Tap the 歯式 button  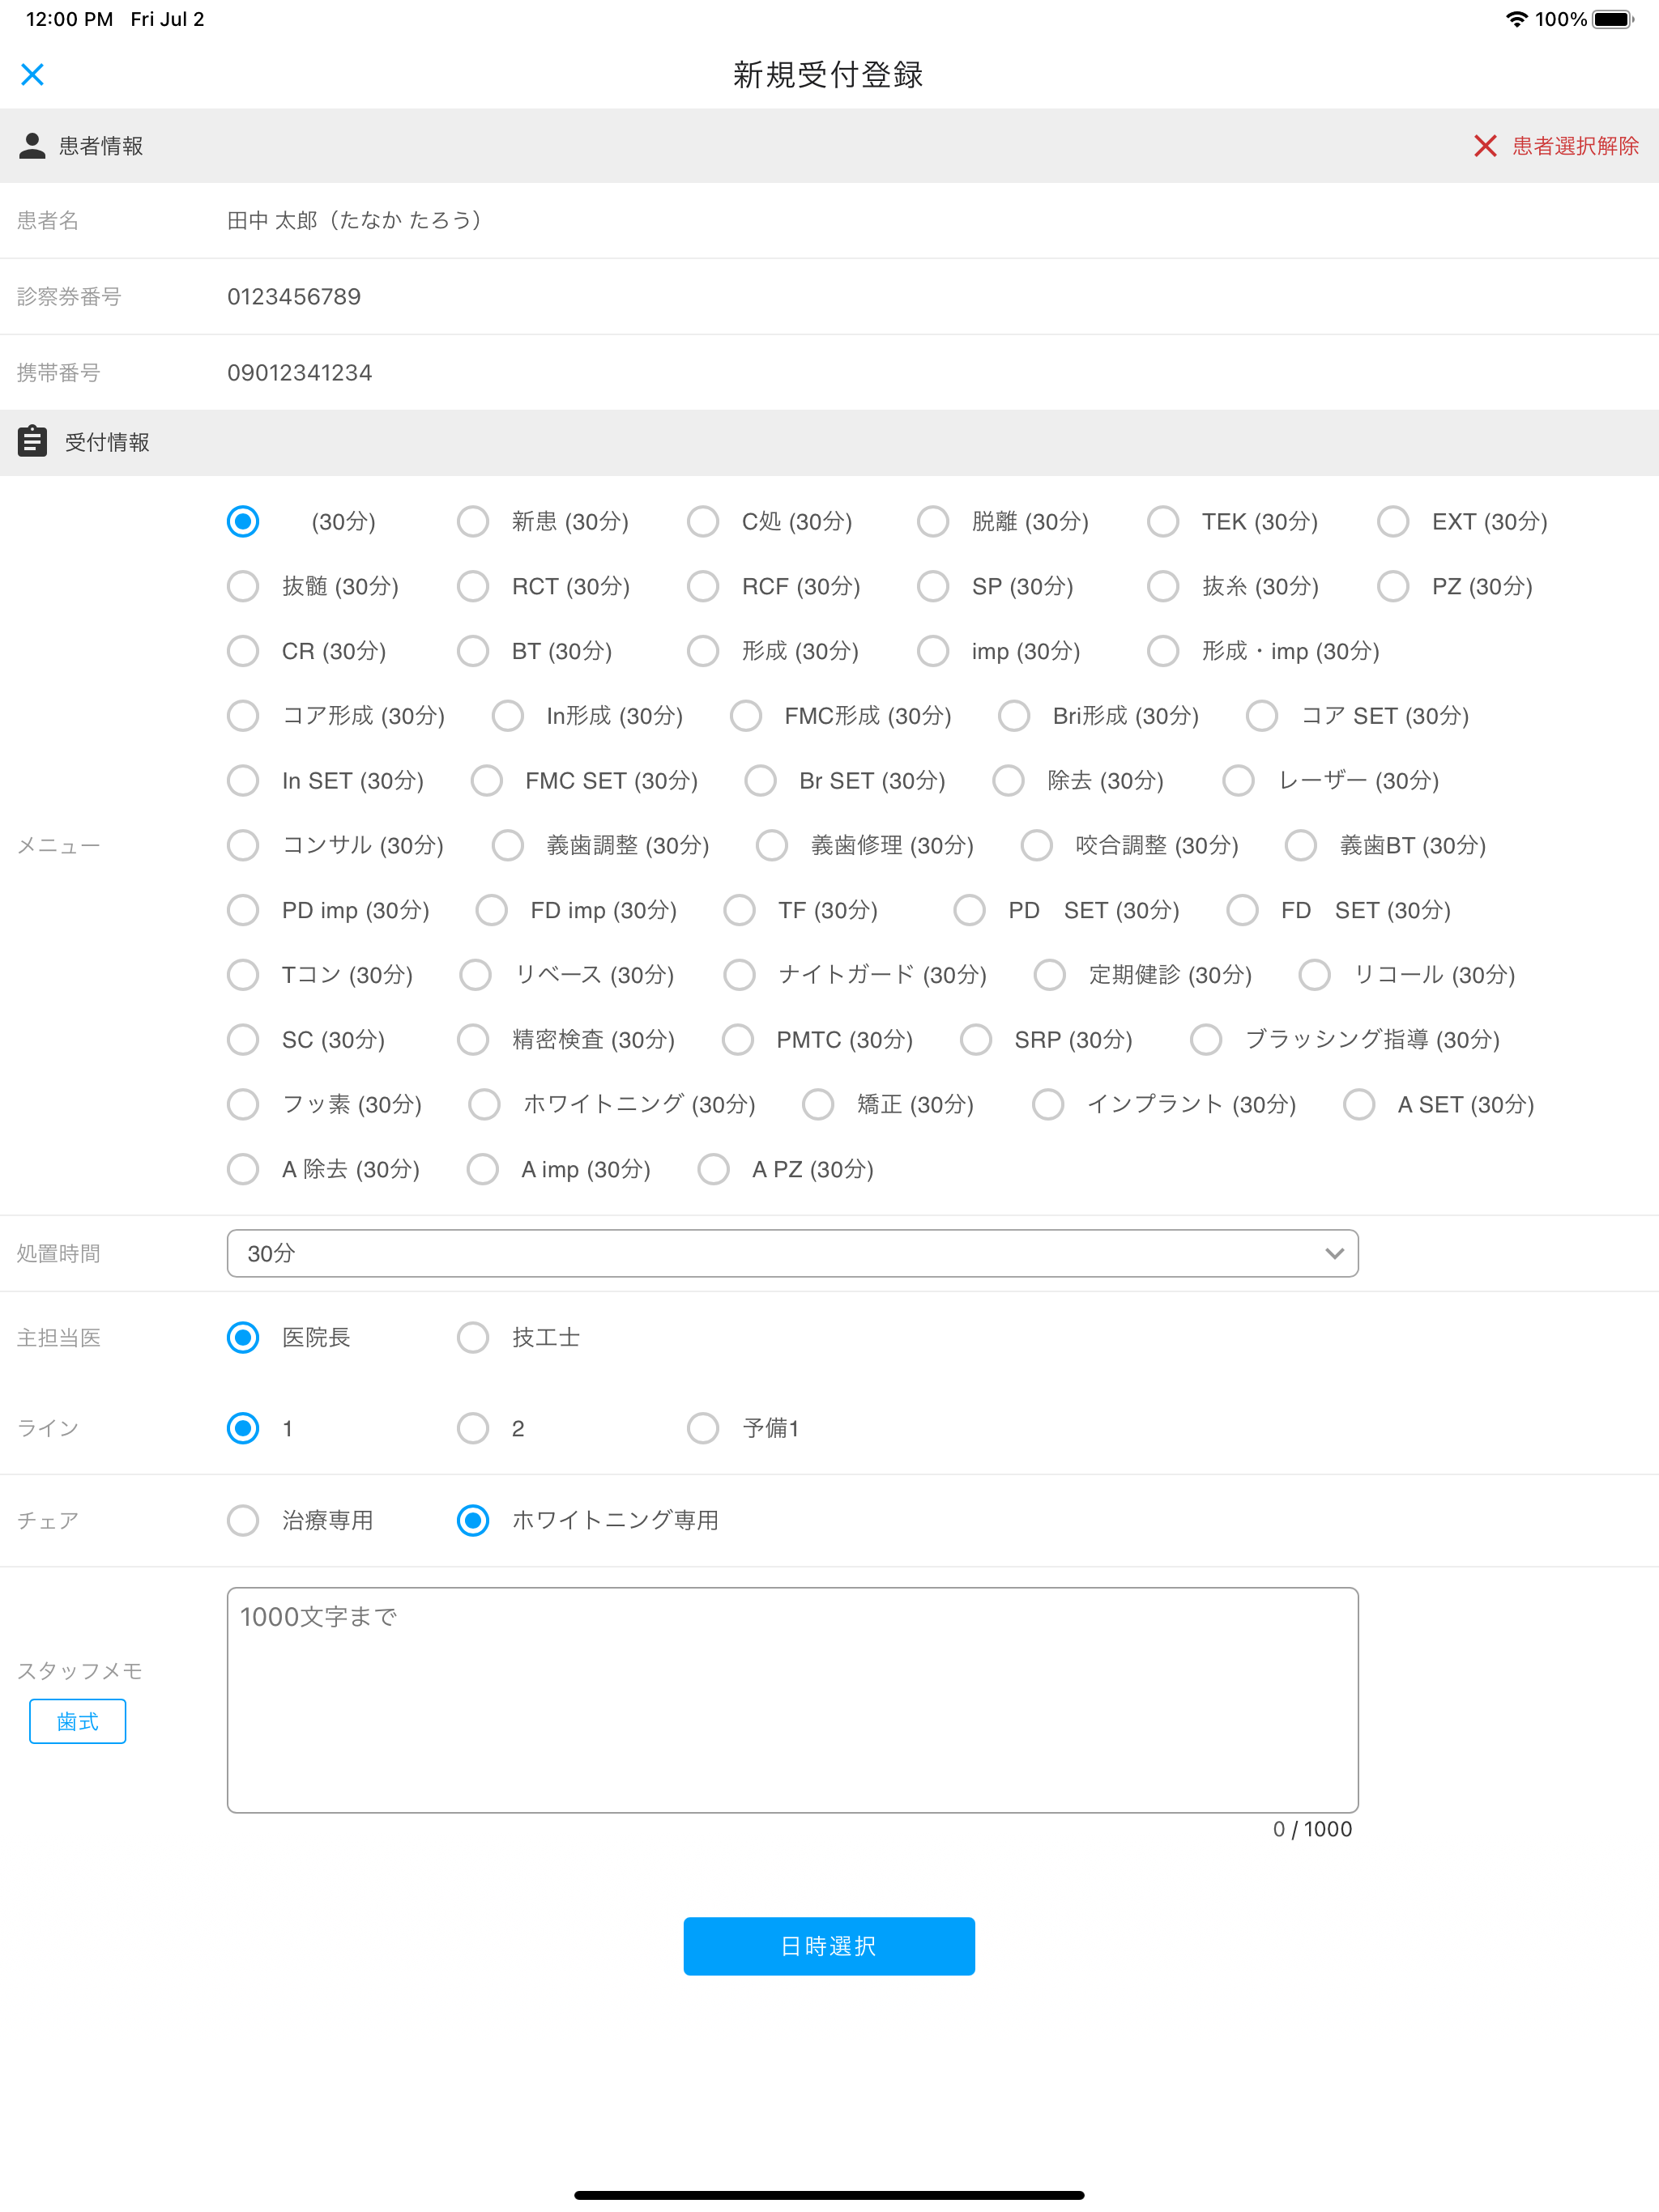[77, 1721]
